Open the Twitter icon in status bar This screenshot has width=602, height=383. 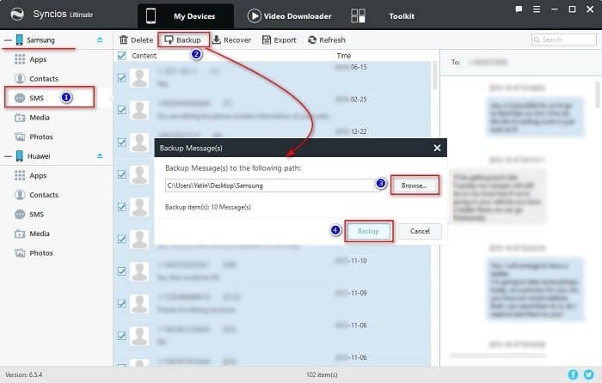(x=587, y=374)
